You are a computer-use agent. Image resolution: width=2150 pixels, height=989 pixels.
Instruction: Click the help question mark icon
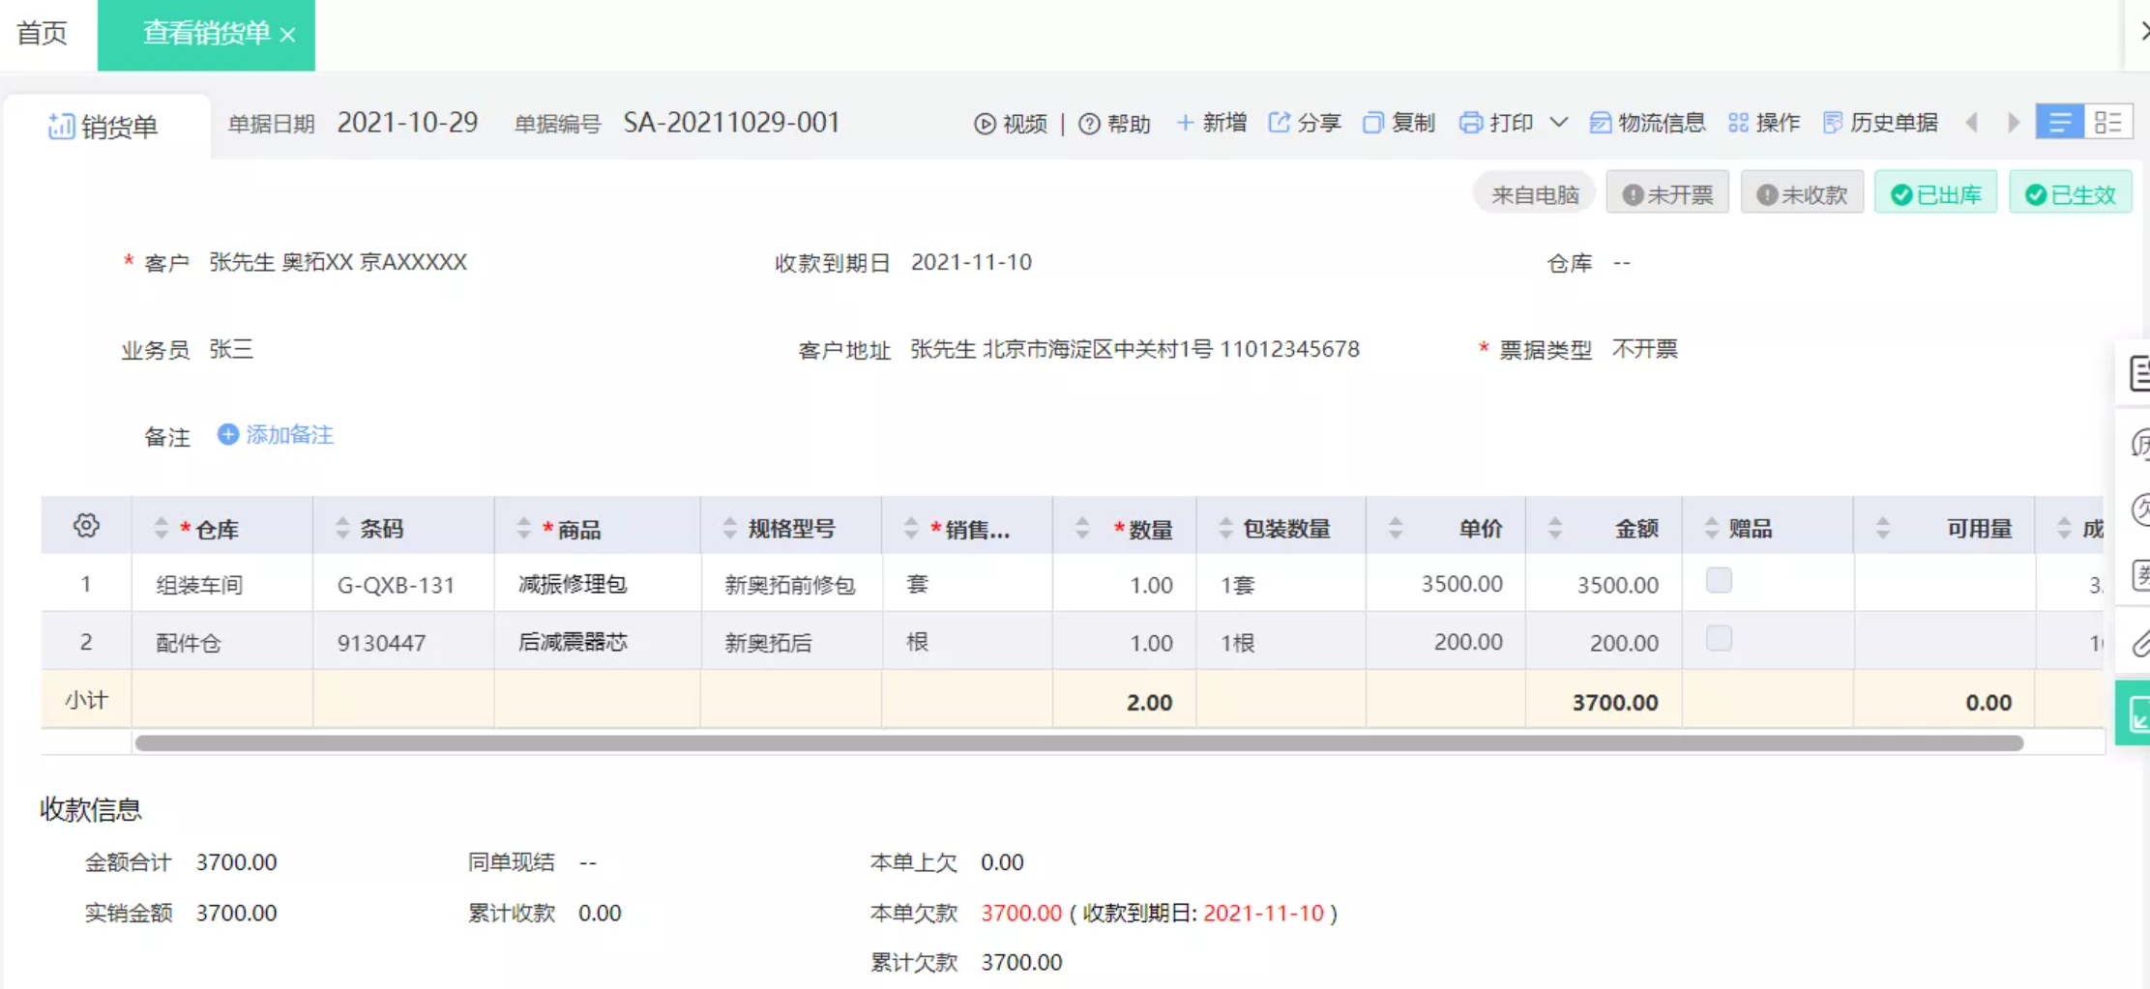(1089, 124)
